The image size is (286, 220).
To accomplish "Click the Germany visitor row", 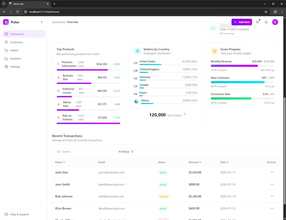I will coord(165,78).
